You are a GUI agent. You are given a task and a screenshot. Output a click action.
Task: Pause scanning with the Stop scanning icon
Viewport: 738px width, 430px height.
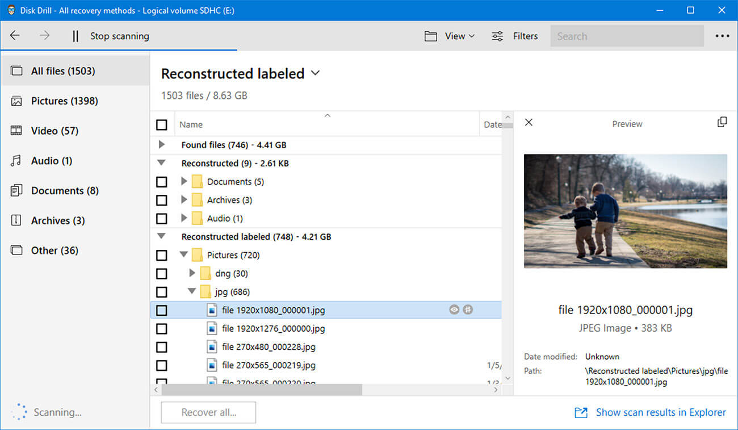pyautogui.click(x=75, y=36)
